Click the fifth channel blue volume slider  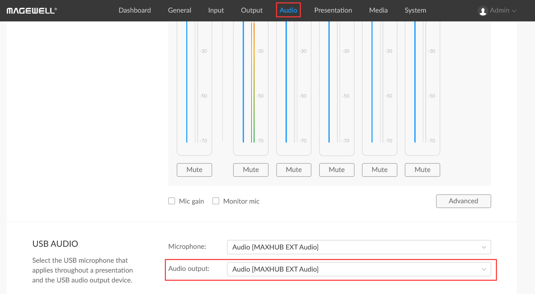click(372, 82)
